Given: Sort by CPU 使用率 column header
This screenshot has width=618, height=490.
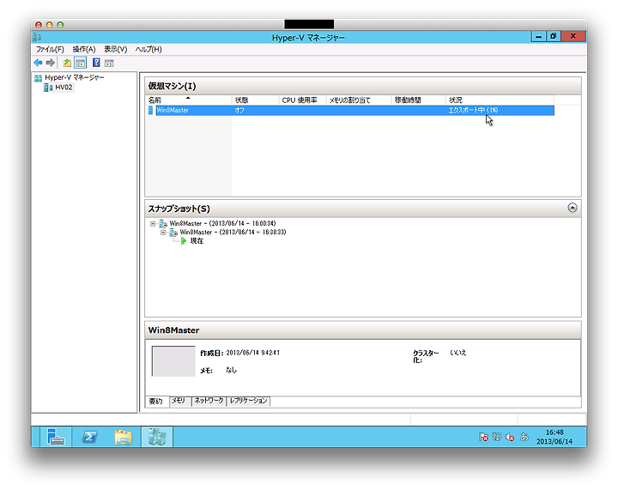Looking at the screenshot, I should (x=303, y=100).
